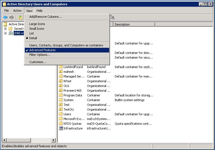
Task: Choose Add/Remove Columns from View menu
Action: click(45, 17)
